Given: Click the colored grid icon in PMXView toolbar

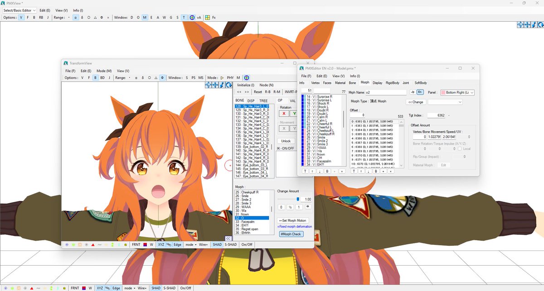Looking at the screenshot, I should (207, 17).
